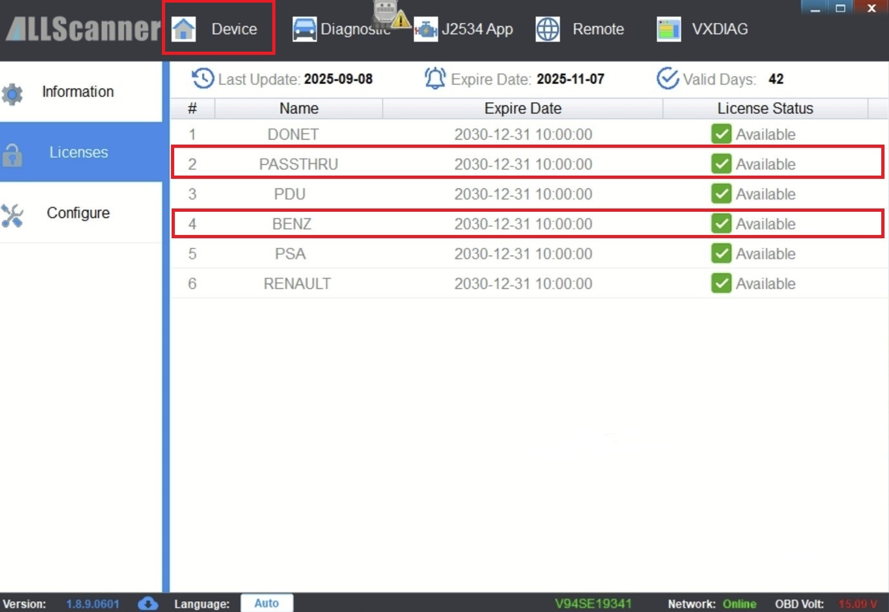Click the Available status text for DONET
Image resolution: width=889 pixels, height=612 pixels.
click(766, 134)
